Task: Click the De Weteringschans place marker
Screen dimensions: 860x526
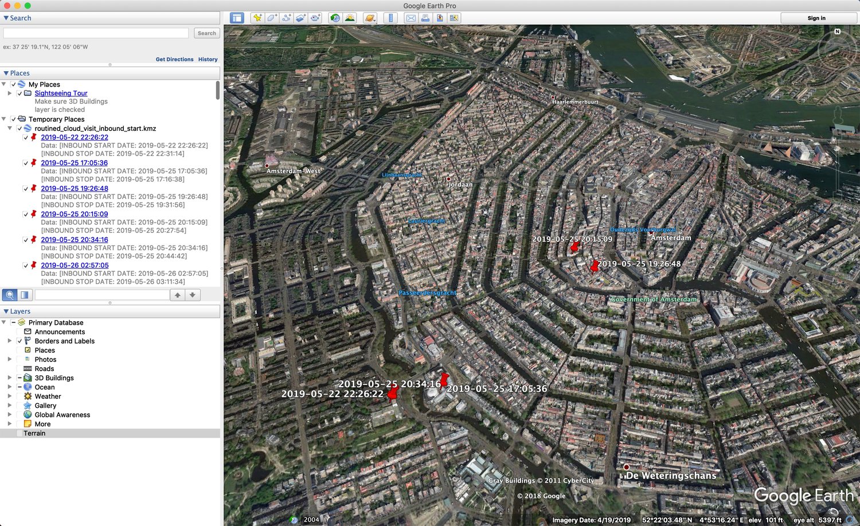Action: pos(627,467)
